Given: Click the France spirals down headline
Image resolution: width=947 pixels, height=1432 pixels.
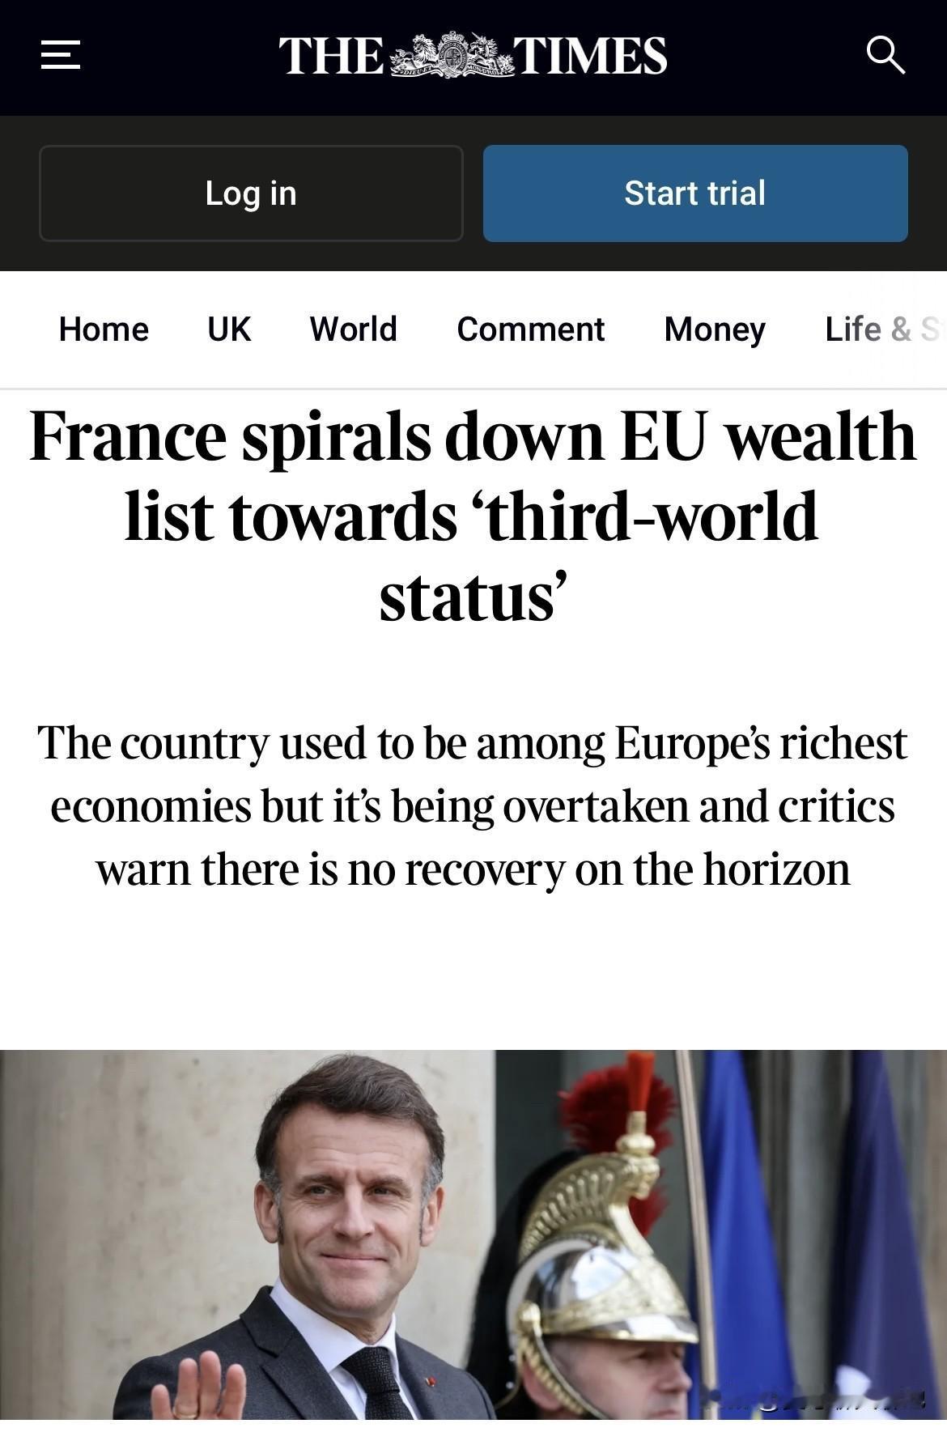Looking at the screenshot, I should click(473, 516).
